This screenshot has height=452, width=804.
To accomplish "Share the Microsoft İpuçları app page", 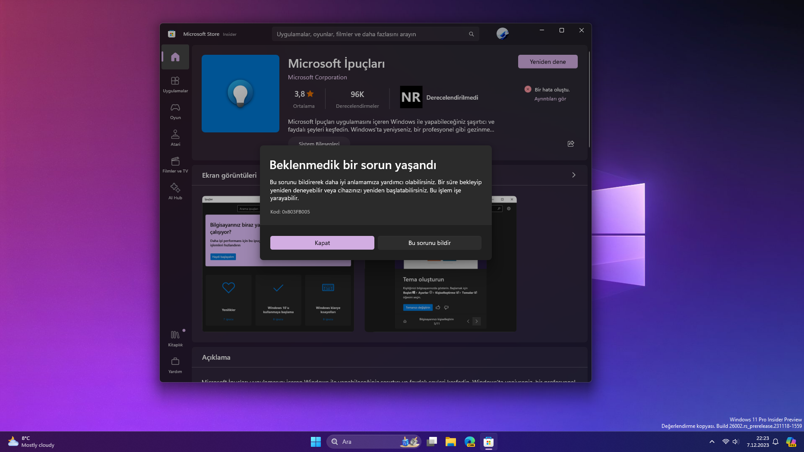I will coord(571,144).
